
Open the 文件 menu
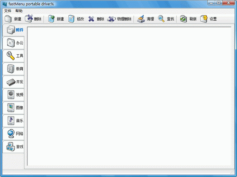tap(8, 11)
